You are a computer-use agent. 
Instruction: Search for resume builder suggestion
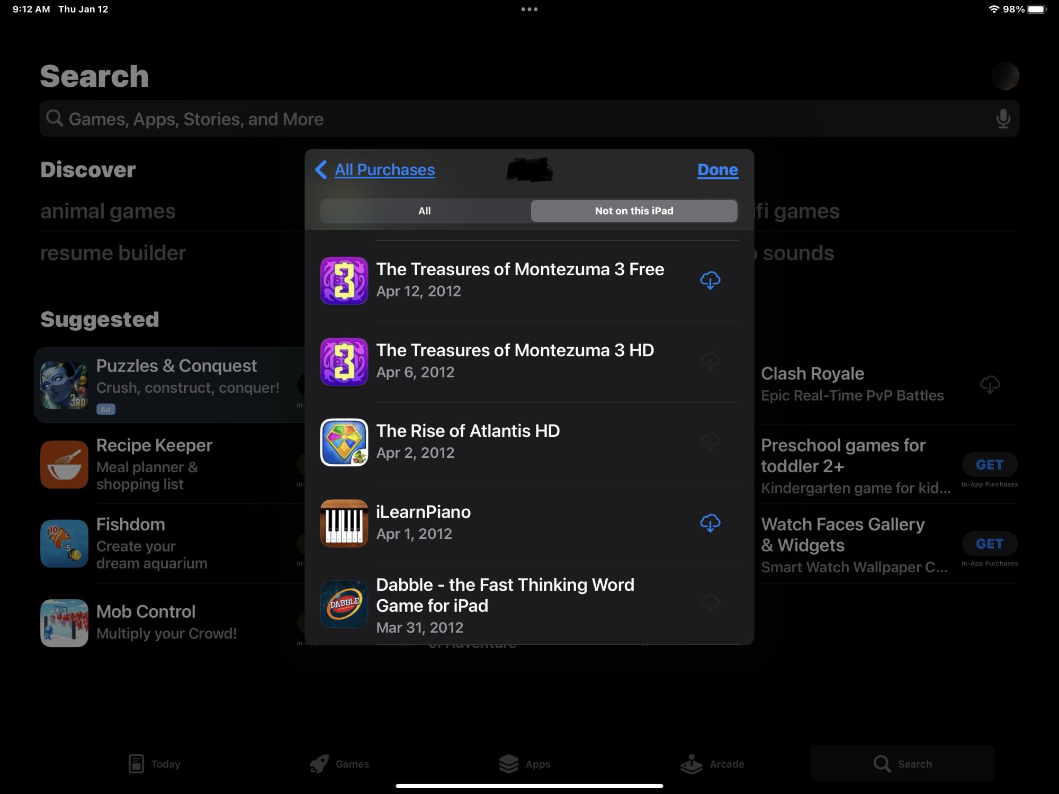coord(113,253)
